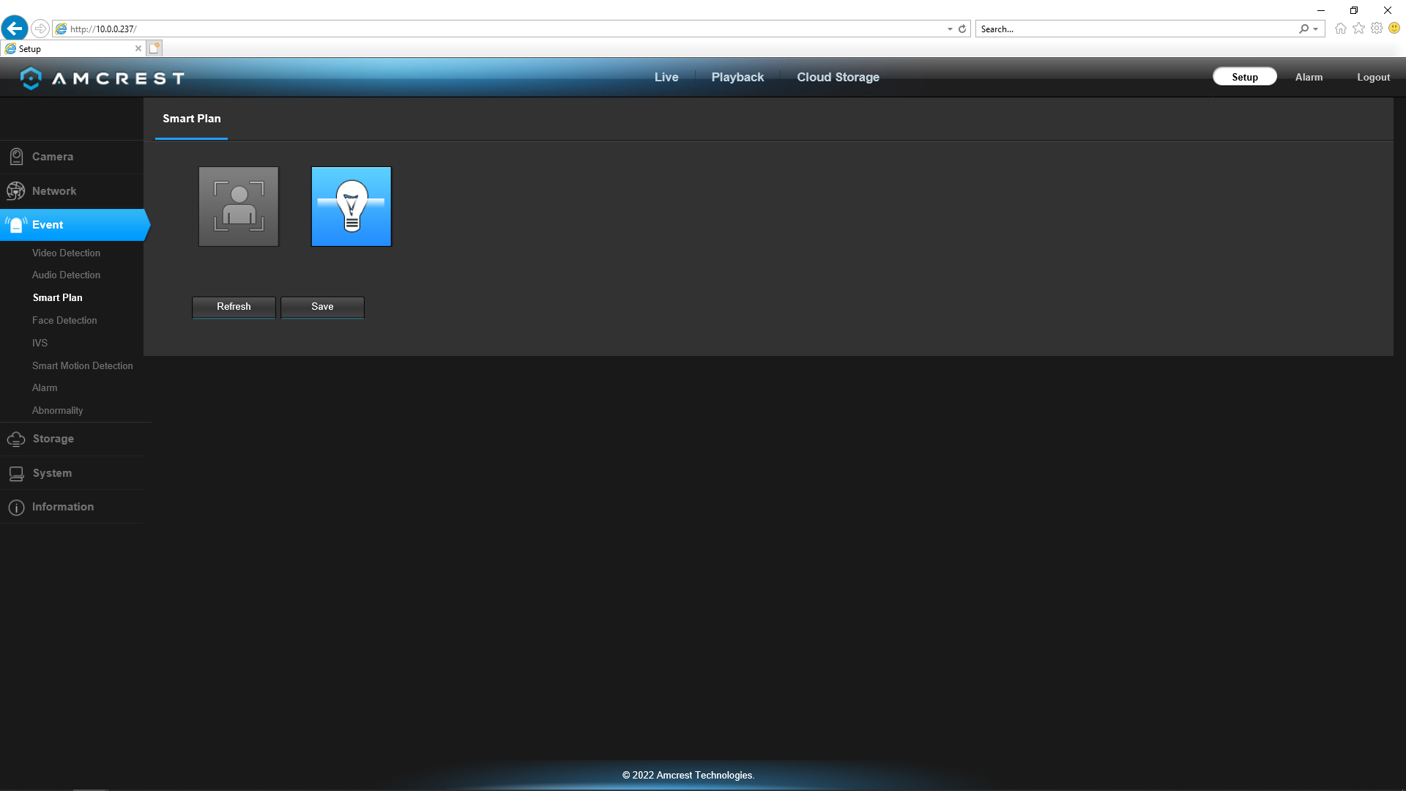Open Face Detection submenu item
Image resolution: width=1406 pixels, height=791 pixels.
64,320
